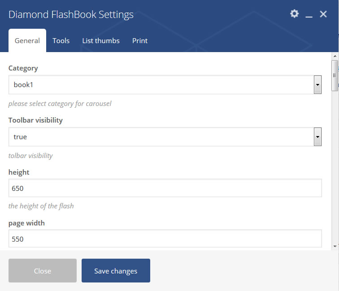
Task: Click the 'Diamond FlashBook Settings' title
Action: tap(71, 14)
